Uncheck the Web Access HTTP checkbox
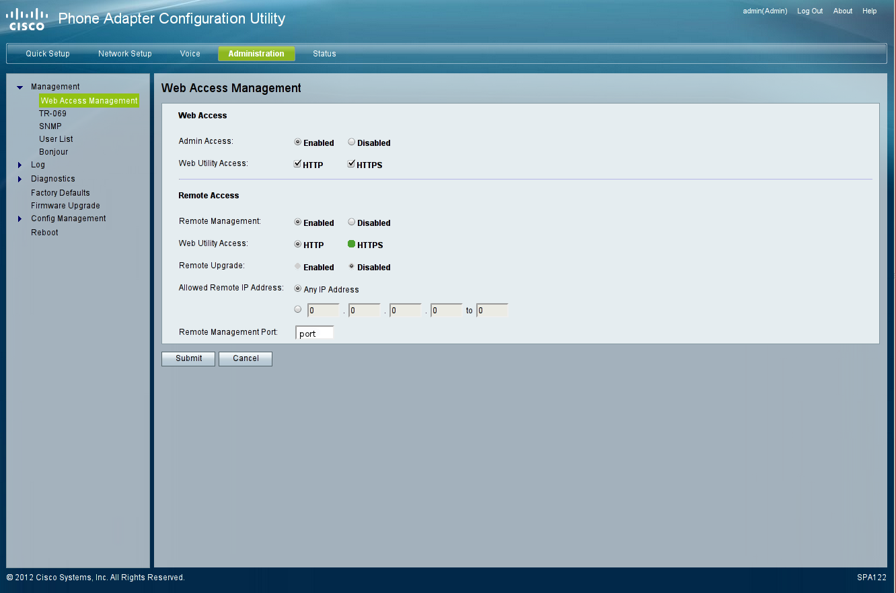This screenshot has height=593, width=896. (x=297, y=164)
